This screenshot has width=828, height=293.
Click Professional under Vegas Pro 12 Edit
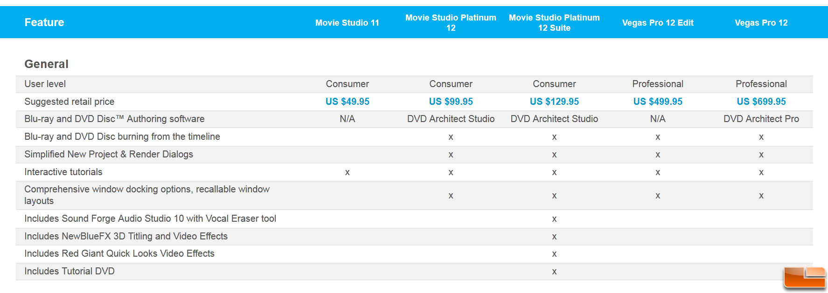[x=658, y=84]
